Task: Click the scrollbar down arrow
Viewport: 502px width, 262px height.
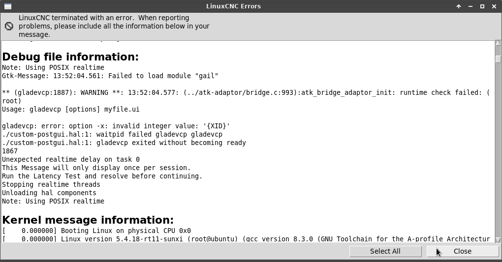Action: coord(498,239)
